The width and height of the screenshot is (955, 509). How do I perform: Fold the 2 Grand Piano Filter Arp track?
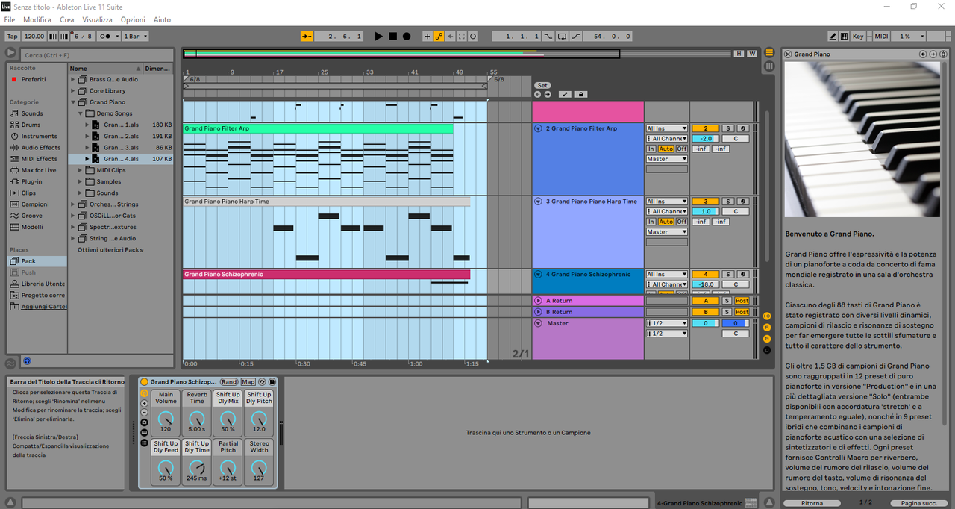tap(538, 128)
